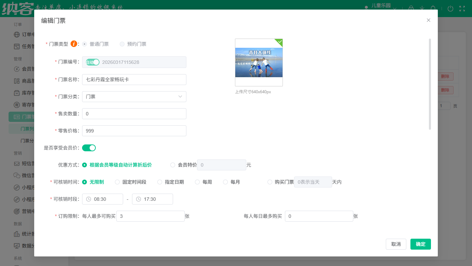Click the uploaded ticket image thumbnail
The height and width of the screenshot is (266, 472).
(x=259, y=62)
